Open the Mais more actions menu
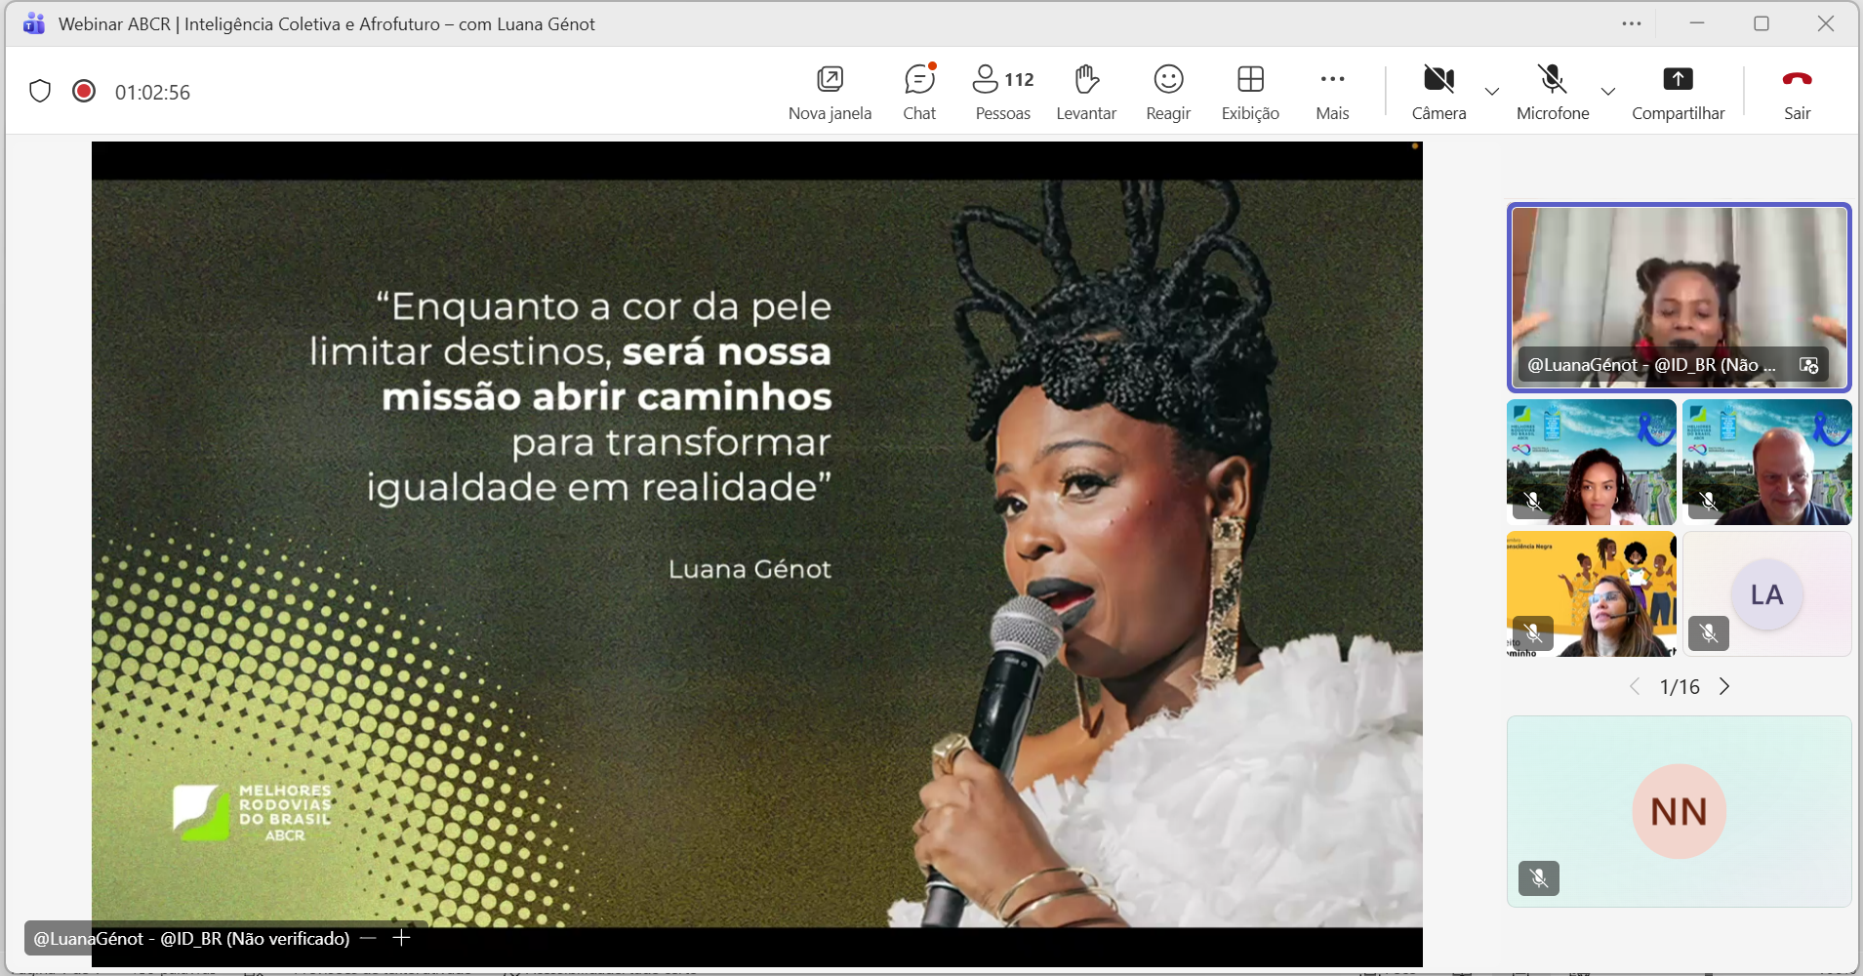Image resolution: width=1863 pixels, height=976 pixels. 1332,92
